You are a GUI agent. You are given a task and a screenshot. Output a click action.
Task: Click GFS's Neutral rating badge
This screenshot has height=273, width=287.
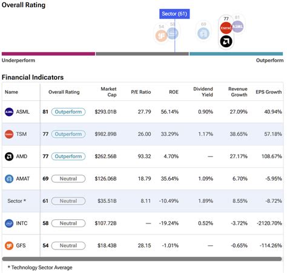[x=68, y=246]
